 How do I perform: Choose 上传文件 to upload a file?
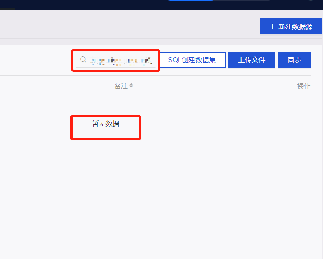[x=251, y=60]
